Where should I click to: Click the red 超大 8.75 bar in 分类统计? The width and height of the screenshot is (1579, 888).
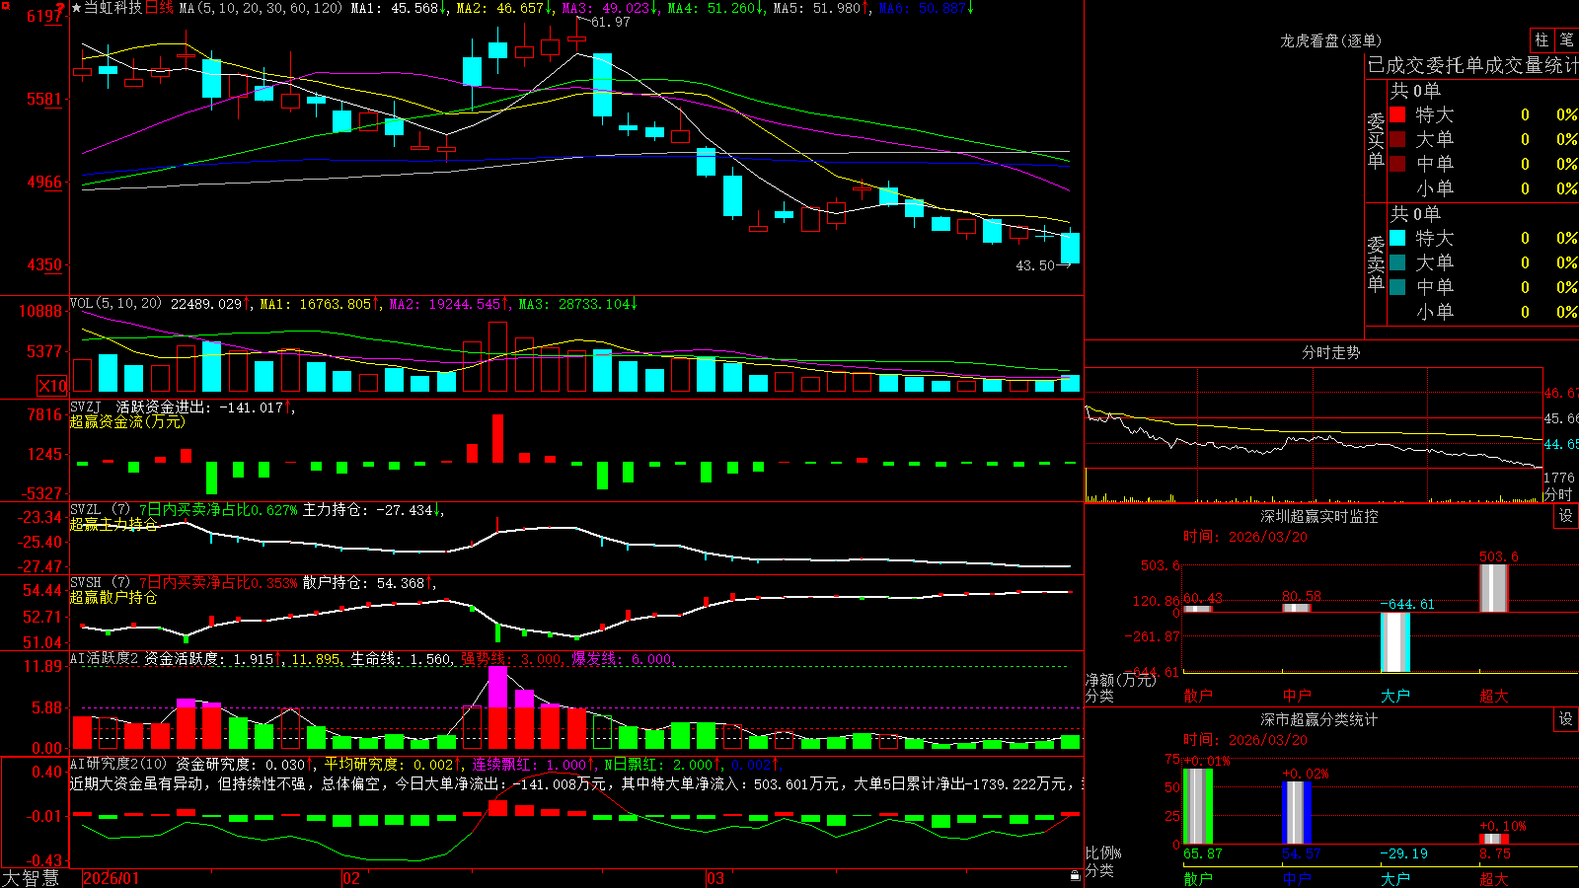click(1494, 839)
